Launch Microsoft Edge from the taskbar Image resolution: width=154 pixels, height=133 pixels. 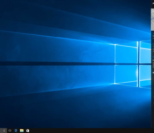[16, 130]
